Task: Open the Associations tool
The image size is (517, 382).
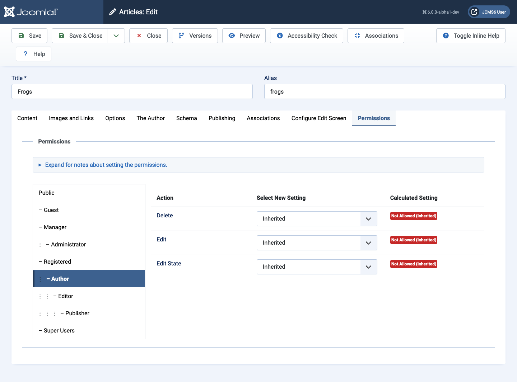Action: [x=376, y=36]
